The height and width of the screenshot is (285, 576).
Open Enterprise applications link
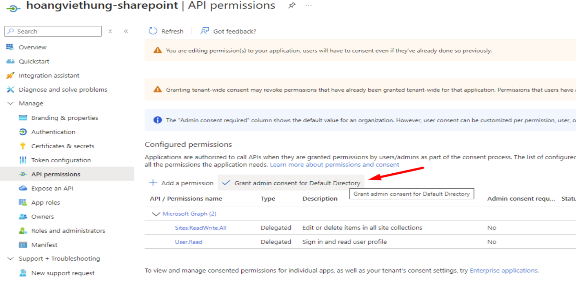tap(504, 270)
